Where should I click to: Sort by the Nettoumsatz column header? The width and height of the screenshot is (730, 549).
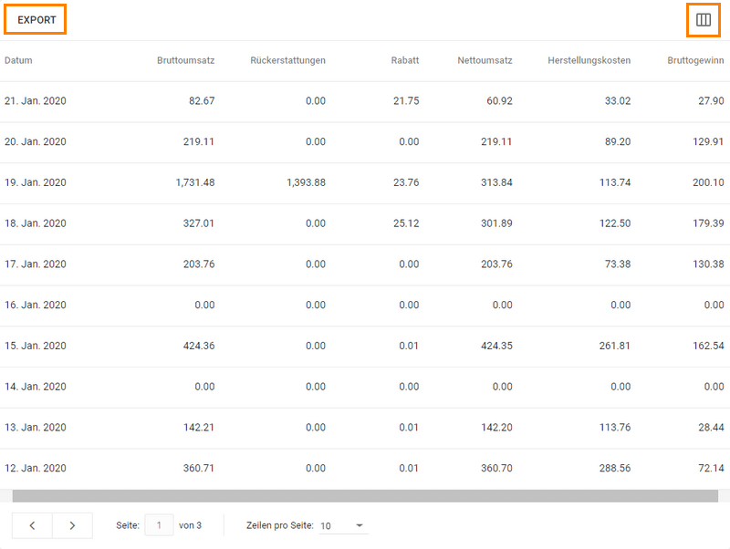pos(485,61)
